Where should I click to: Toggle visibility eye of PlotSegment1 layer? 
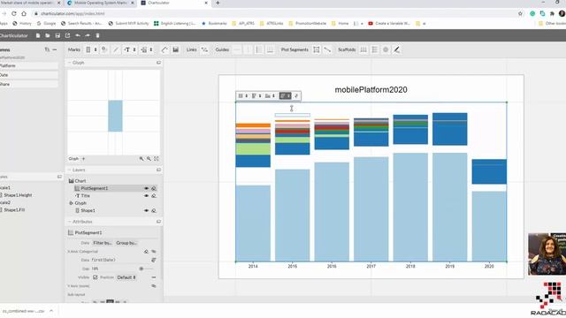146,188
